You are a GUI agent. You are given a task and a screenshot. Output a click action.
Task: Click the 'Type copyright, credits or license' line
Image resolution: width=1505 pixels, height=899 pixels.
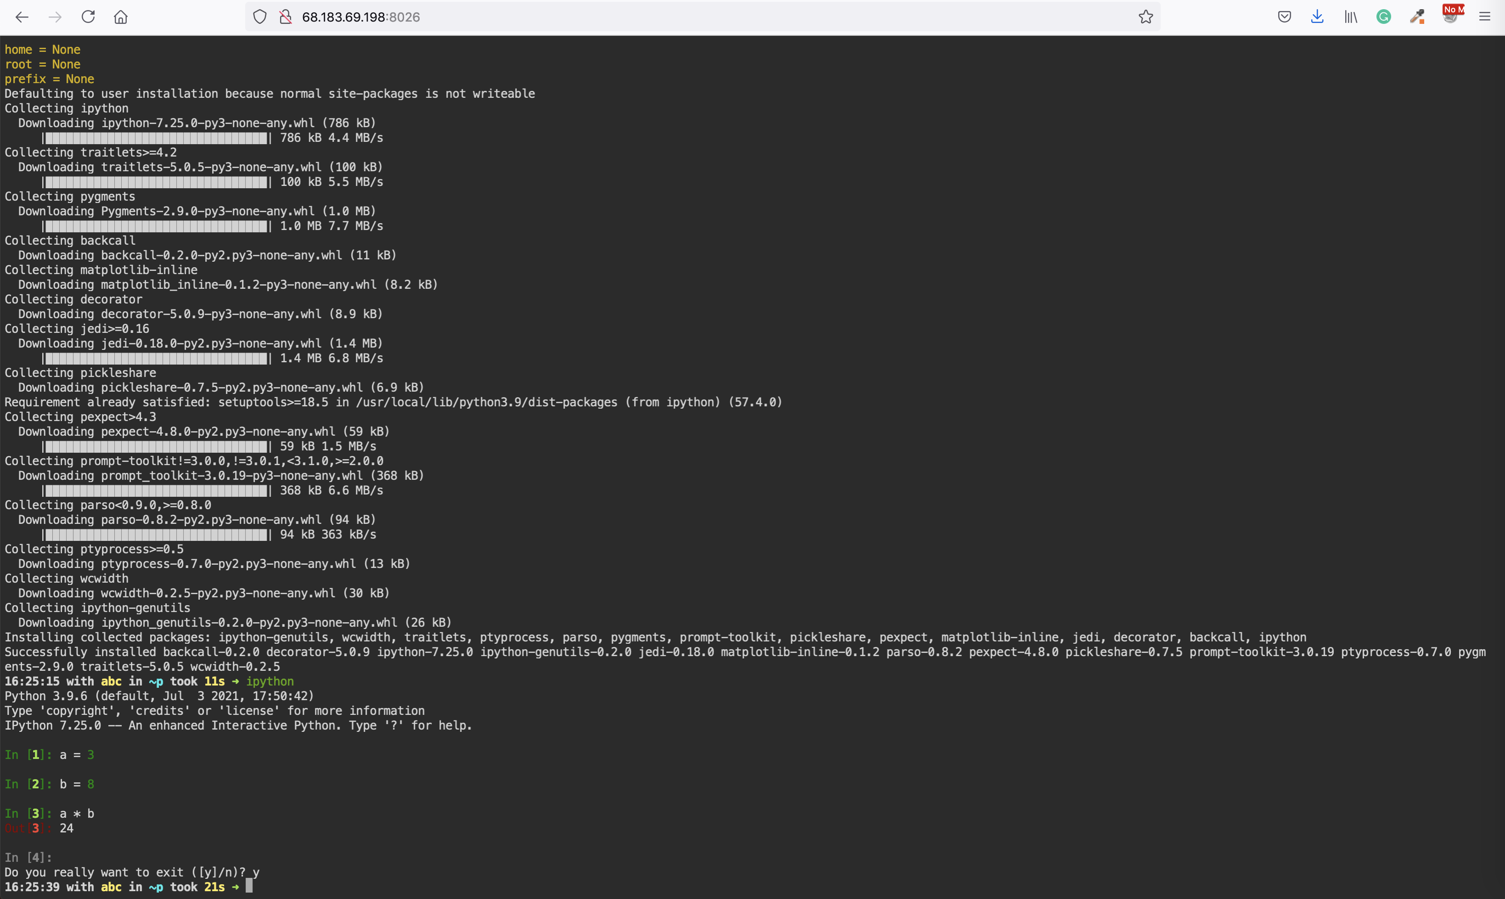pyautogui.click(x=215, y=711)
